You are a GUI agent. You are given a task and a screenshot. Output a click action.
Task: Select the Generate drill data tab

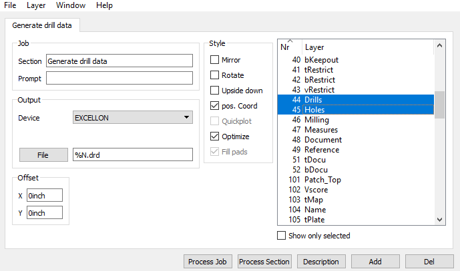[x=42, y=25]
